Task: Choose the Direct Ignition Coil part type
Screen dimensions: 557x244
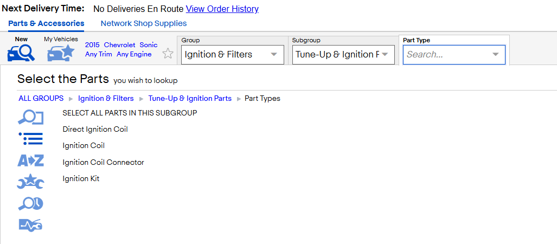Action: 95,129
